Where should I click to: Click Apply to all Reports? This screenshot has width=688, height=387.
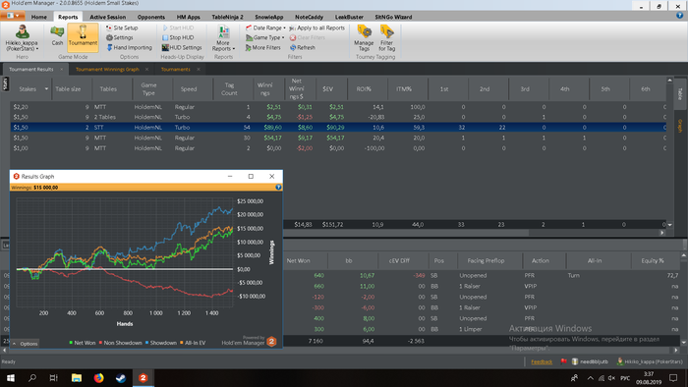pos(317,28)
